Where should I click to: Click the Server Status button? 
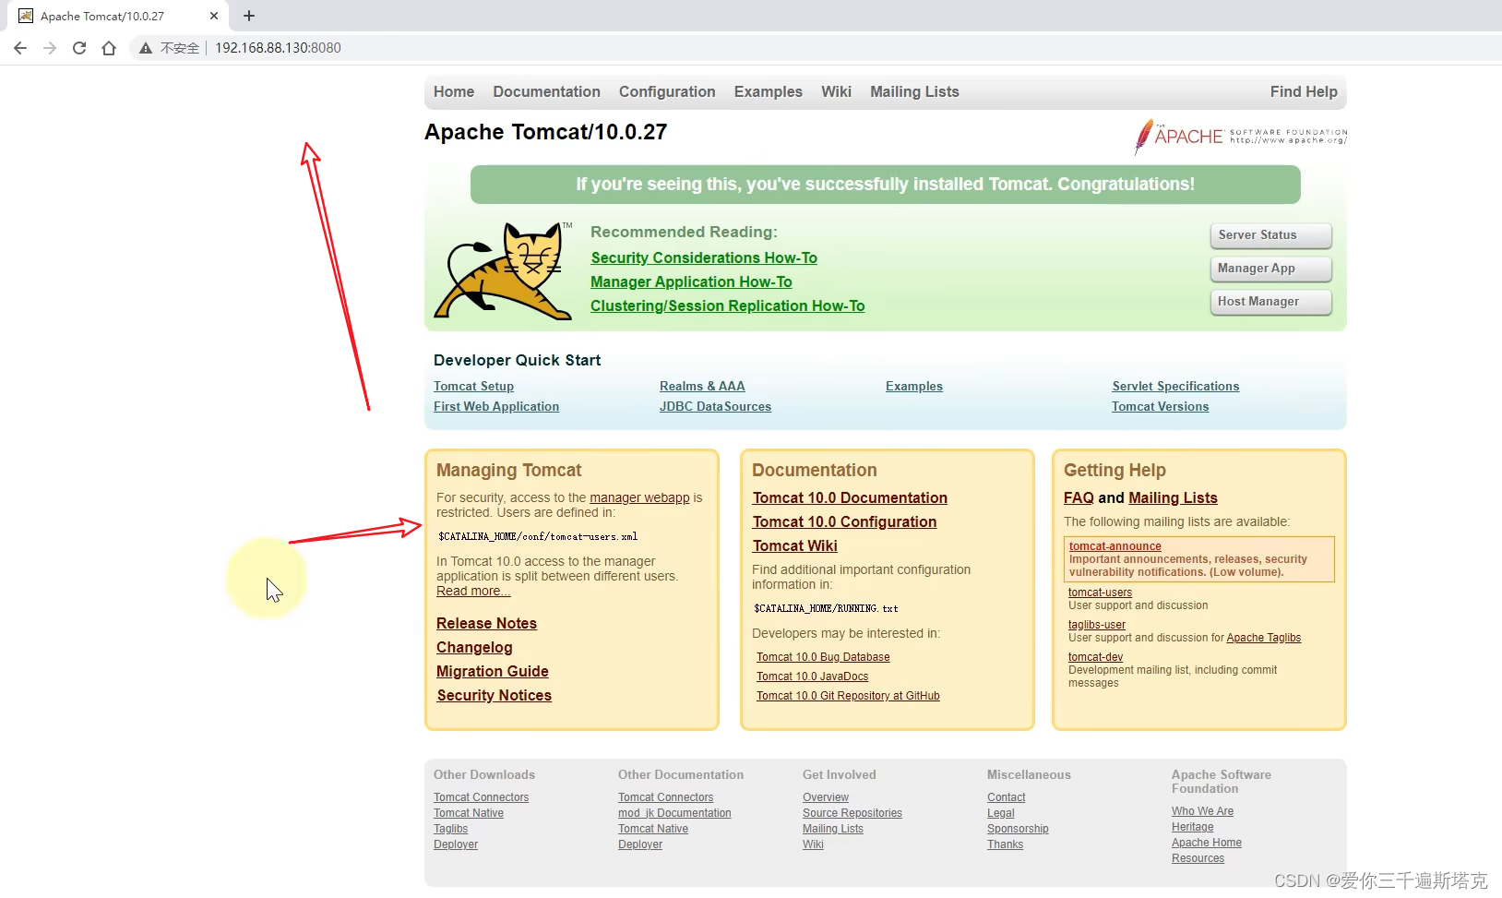1271,235
